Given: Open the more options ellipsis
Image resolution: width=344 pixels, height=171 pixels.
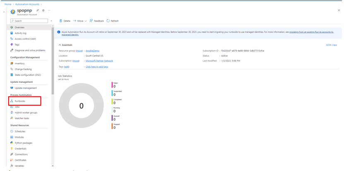Looking at the screenshot, I should click(49, 10).
